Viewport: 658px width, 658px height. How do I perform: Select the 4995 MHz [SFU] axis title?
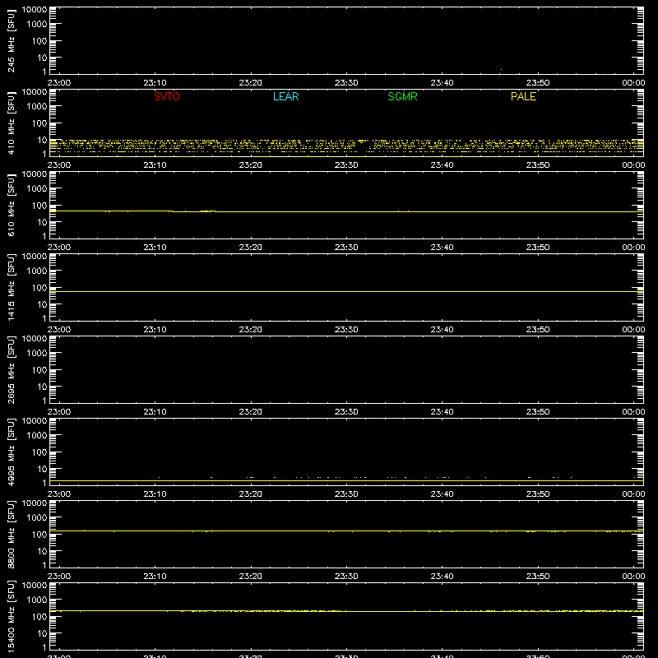[11, 452]
